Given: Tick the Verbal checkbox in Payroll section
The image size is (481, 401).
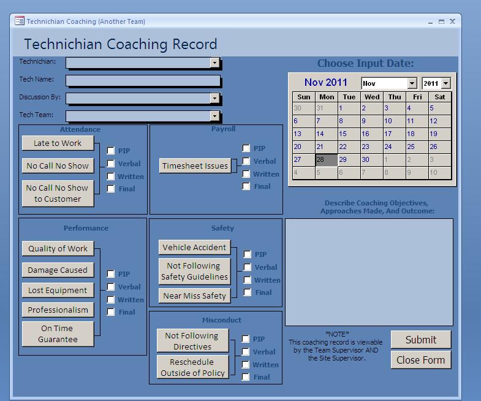Looking at the screenshot, I should pyautogui.click(x=246, y=161).
